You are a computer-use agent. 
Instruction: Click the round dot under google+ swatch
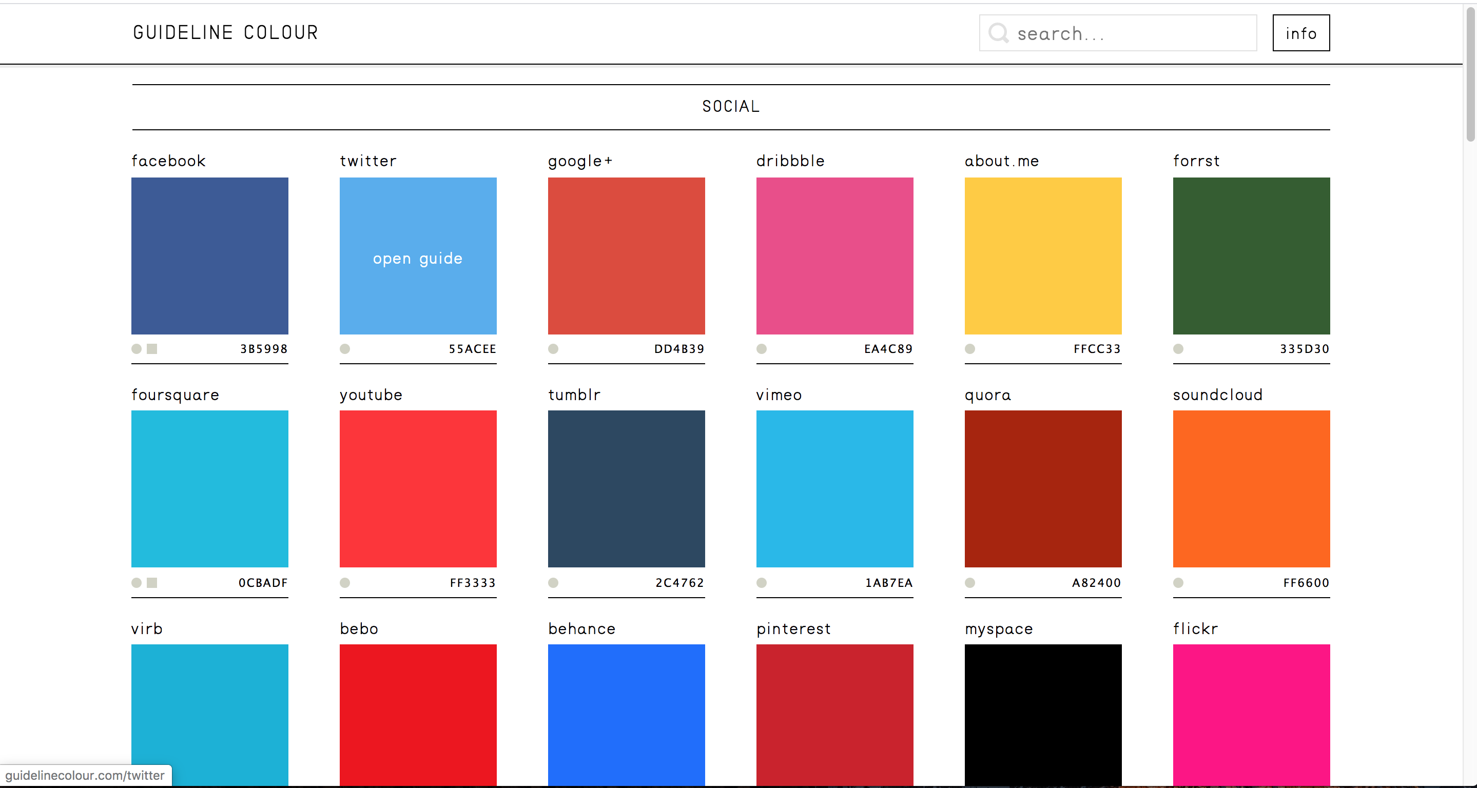[553, 348]
